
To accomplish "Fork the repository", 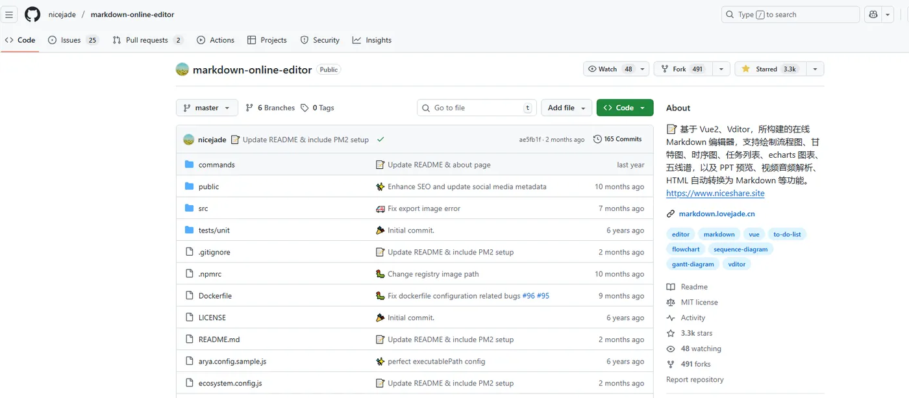I will (681, 68).
